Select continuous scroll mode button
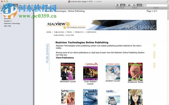This screenshot has width=169, height=105. click(x=123, y=5)
